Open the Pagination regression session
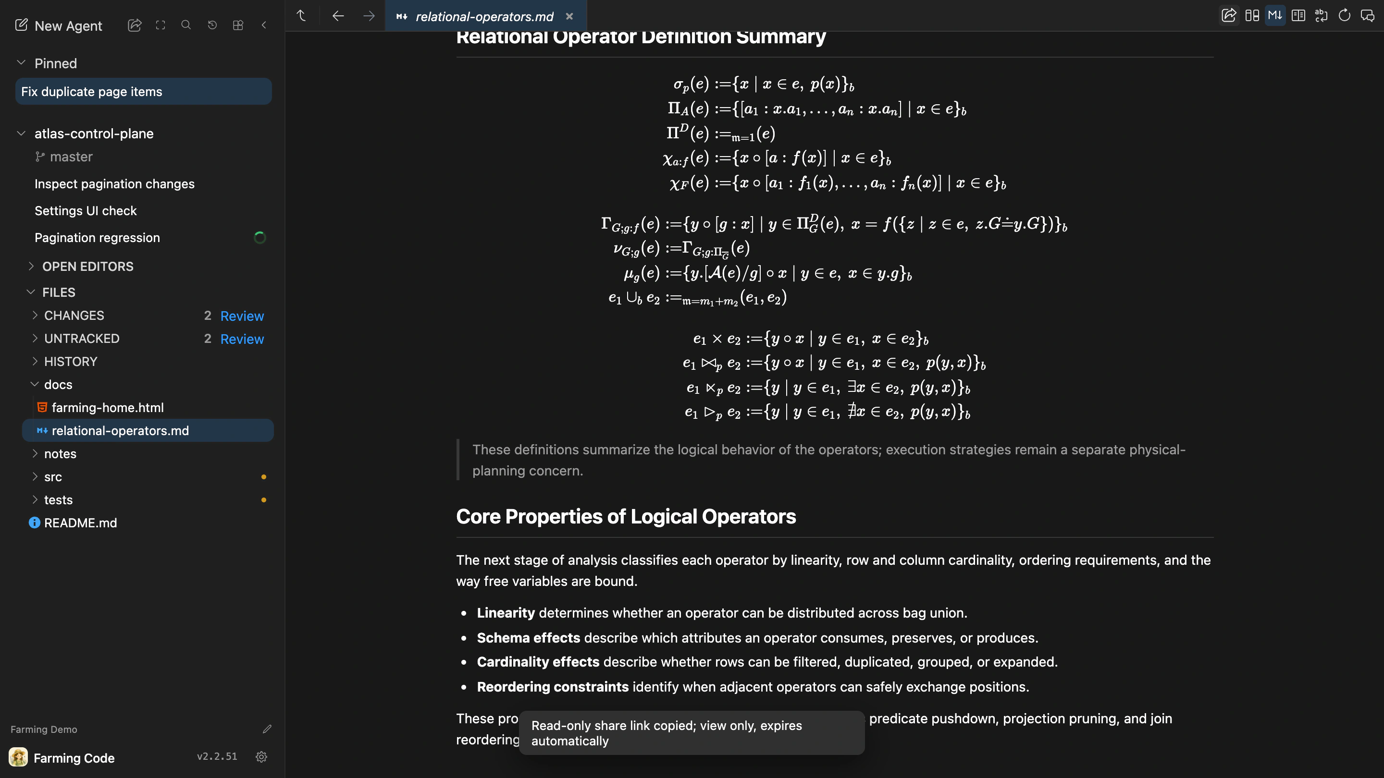The width and height of the screenshot is (1384, 778). 97,237
